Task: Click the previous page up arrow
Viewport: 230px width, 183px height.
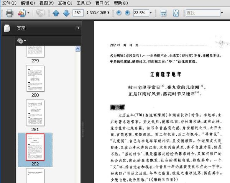Action: tap(56, 13)
